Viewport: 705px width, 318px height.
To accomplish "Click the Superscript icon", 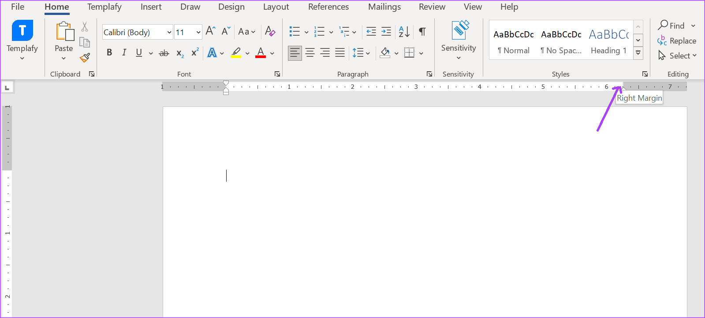I will coord(195,53).
